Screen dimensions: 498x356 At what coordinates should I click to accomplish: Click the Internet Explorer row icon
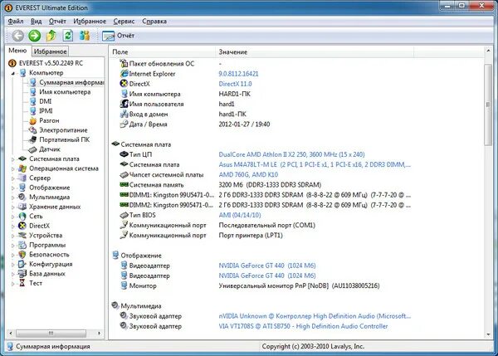[124, 74]
